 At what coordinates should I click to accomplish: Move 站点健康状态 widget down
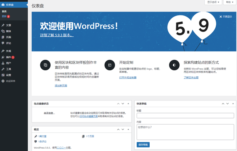[x=123, y=104]
